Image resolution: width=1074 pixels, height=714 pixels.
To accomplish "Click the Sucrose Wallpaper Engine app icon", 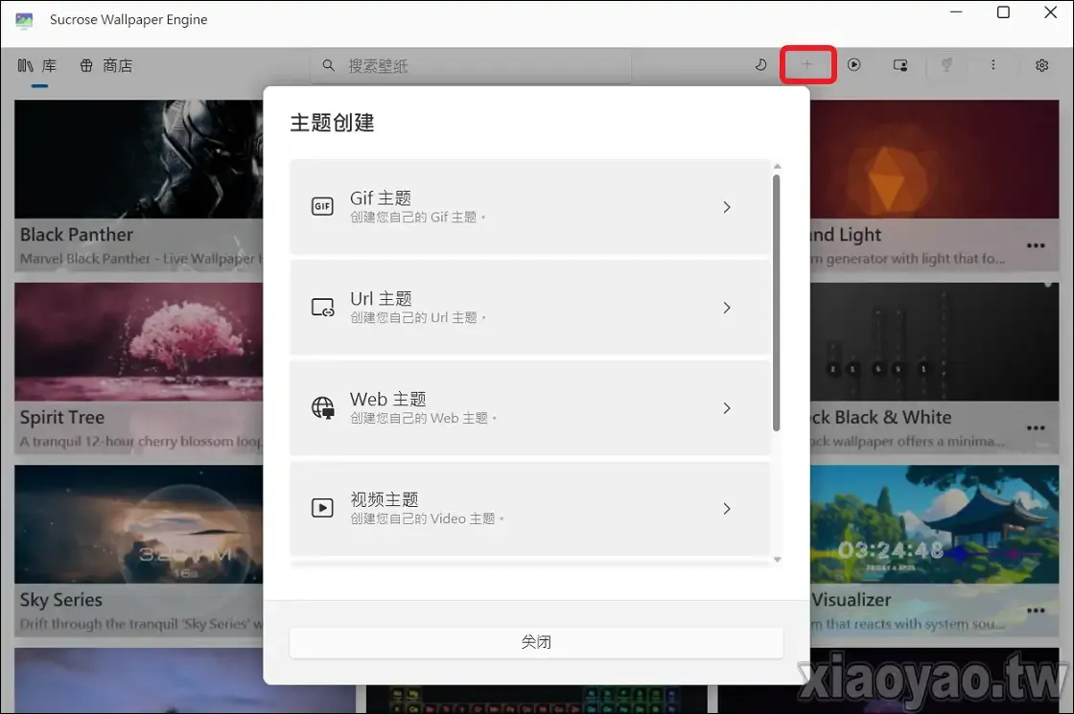I will click(24, 20).
